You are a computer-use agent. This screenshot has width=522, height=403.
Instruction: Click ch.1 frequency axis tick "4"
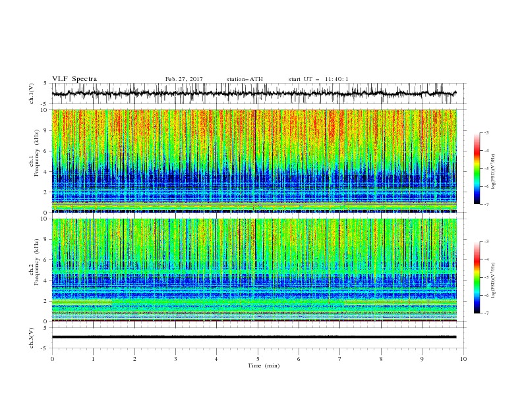tap(46, 172)
